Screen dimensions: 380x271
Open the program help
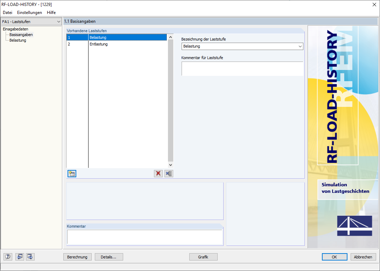[x=7, y=257]
